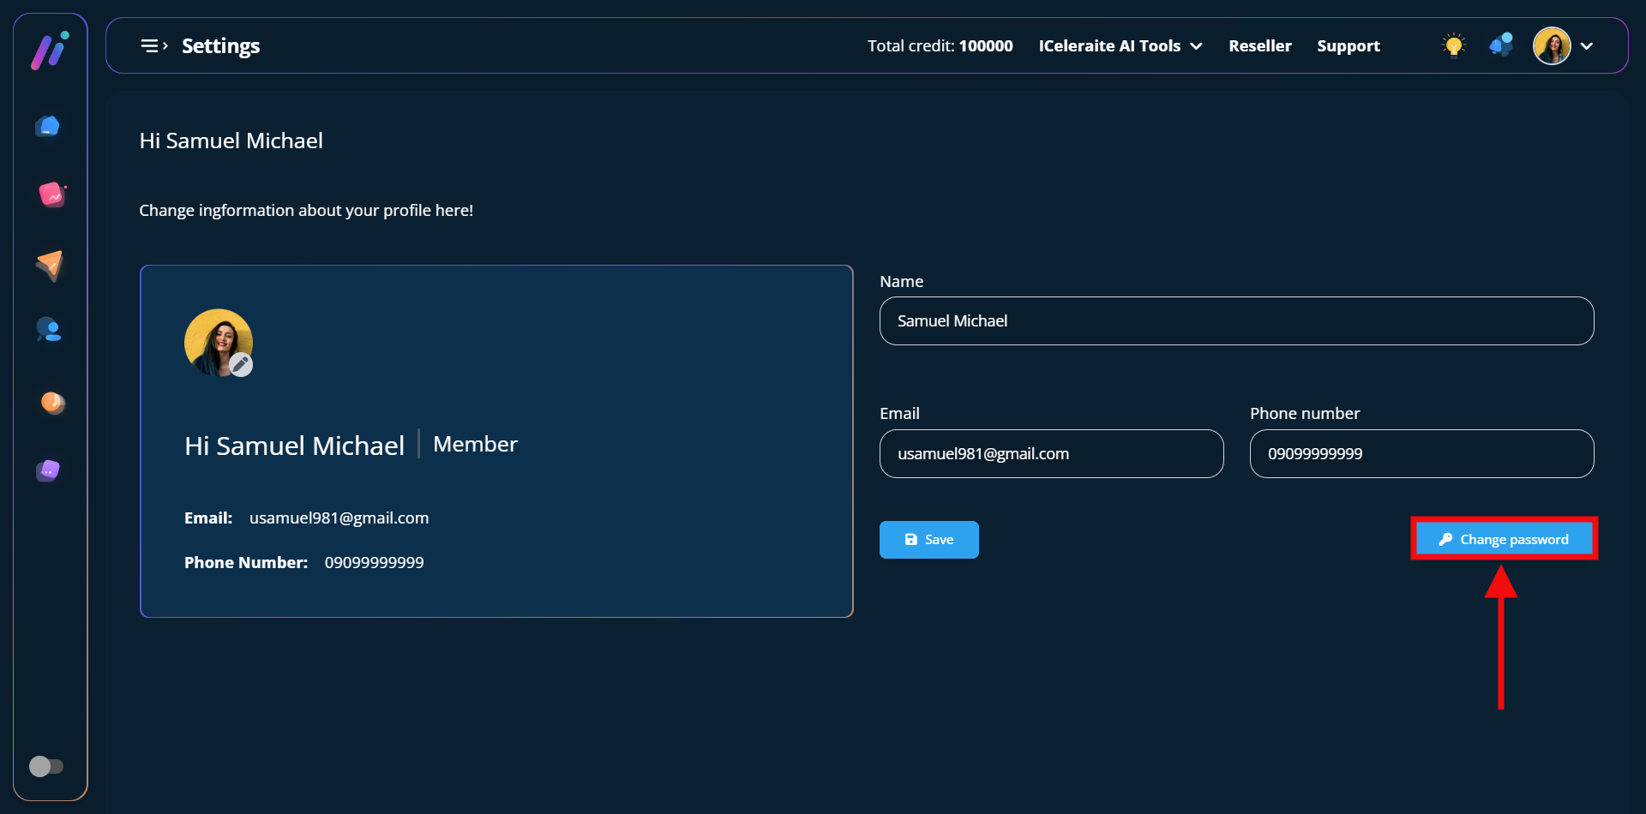Click the Save button
Screen dimensions: 1646x814
pos(928,540)
